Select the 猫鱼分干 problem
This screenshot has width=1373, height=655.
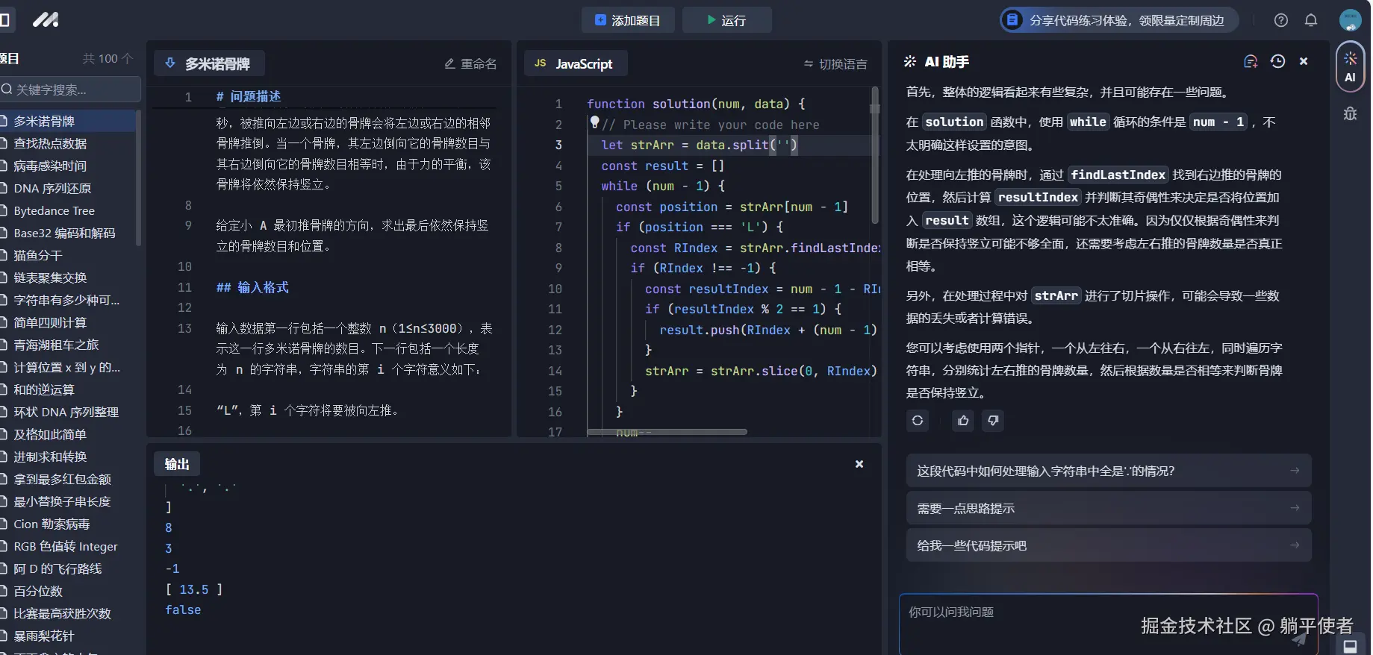(67, 255)
